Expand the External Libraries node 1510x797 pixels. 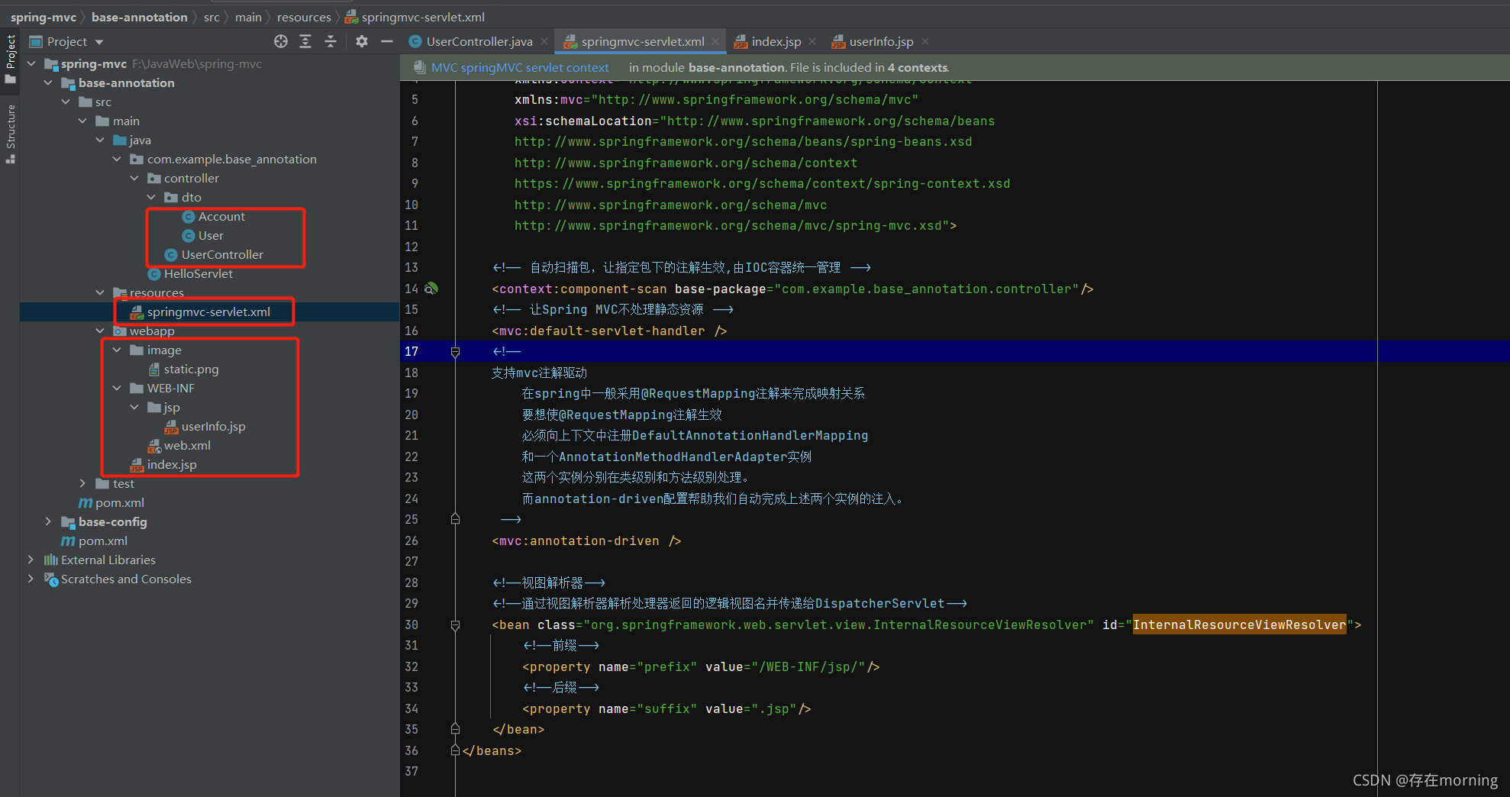(31, 560)
